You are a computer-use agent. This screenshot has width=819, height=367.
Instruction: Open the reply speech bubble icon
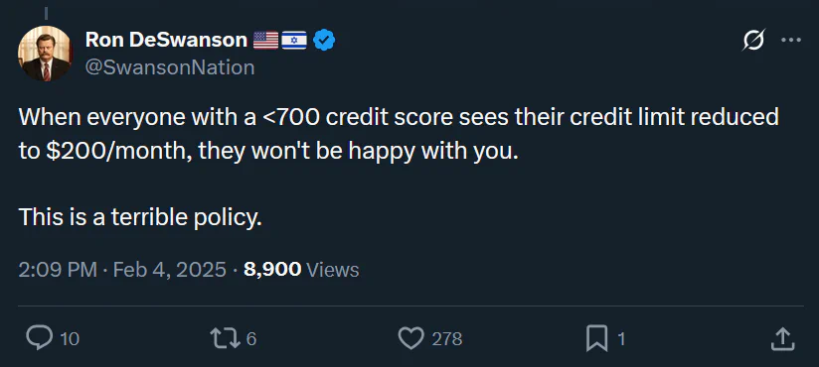[x=39, y=339]
